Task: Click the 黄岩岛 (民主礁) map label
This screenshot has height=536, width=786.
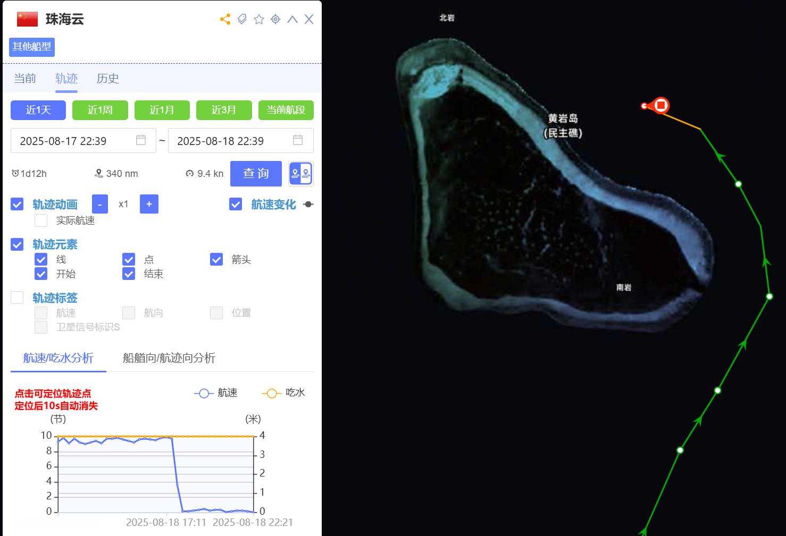Action: [563, 126]
